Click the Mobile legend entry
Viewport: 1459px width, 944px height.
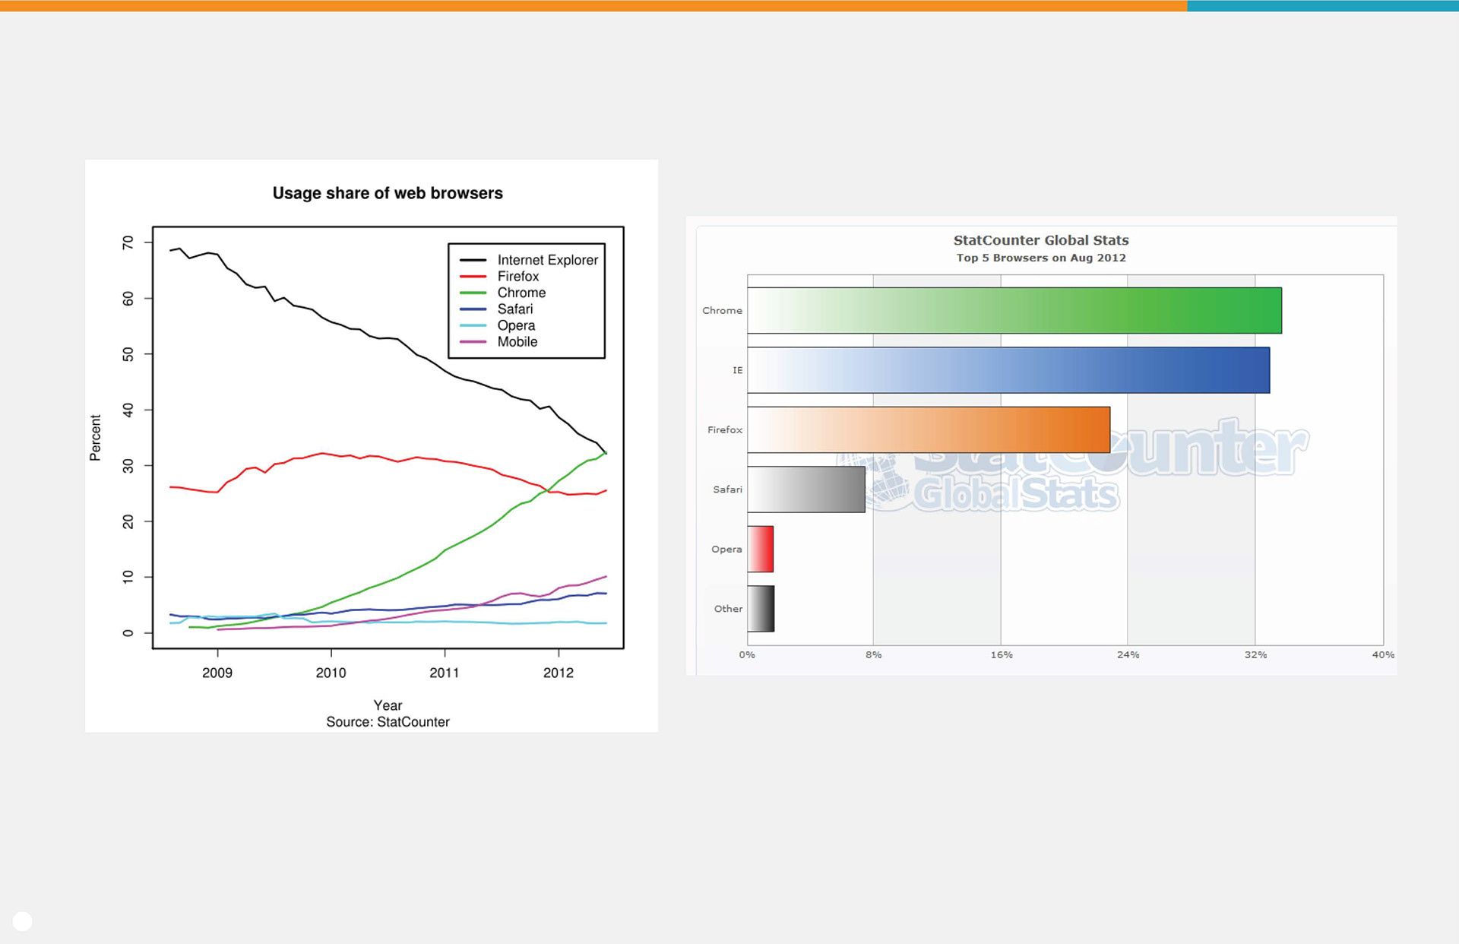[x=517, y=342]
